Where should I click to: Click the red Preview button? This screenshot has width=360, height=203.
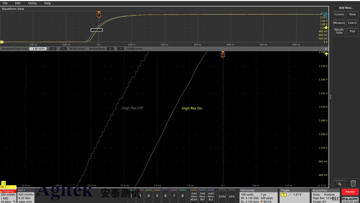pos(350,192)
